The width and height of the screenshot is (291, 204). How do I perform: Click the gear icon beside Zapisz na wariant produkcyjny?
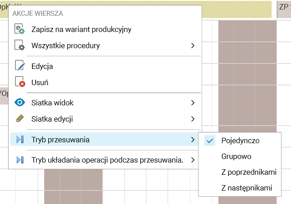(x=20, y=30)
